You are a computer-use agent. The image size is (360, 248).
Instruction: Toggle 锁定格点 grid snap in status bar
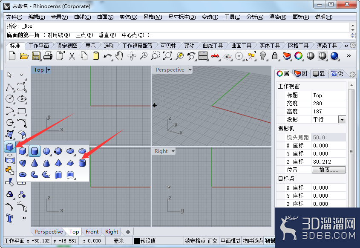(x=195, y=241)
